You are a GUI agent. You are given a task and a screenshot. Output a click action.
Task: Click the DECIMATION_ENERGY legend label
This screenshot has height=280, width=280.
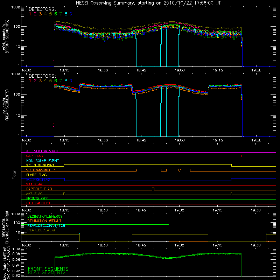pyautogui.click(x=45, y=216)
